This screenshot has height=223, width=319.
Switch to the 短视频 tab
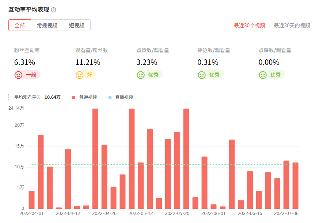click(76, 26)
